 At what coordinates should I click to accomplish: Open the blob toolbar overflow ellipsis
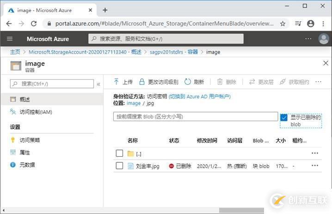click(318, 82)
